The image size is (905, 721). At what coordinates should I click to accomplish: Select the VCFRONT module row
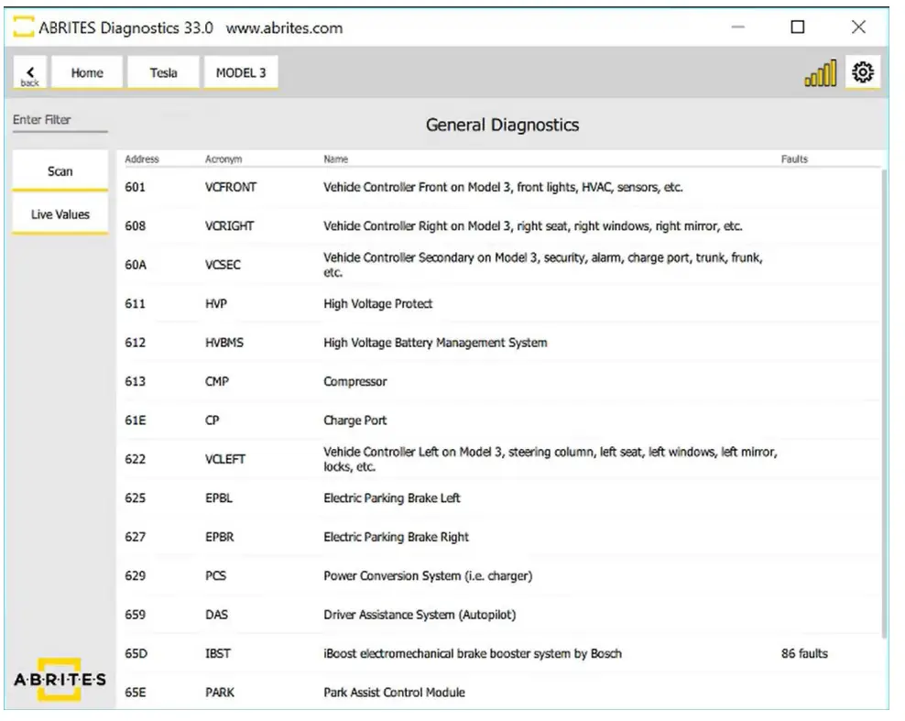coord(458,186)
